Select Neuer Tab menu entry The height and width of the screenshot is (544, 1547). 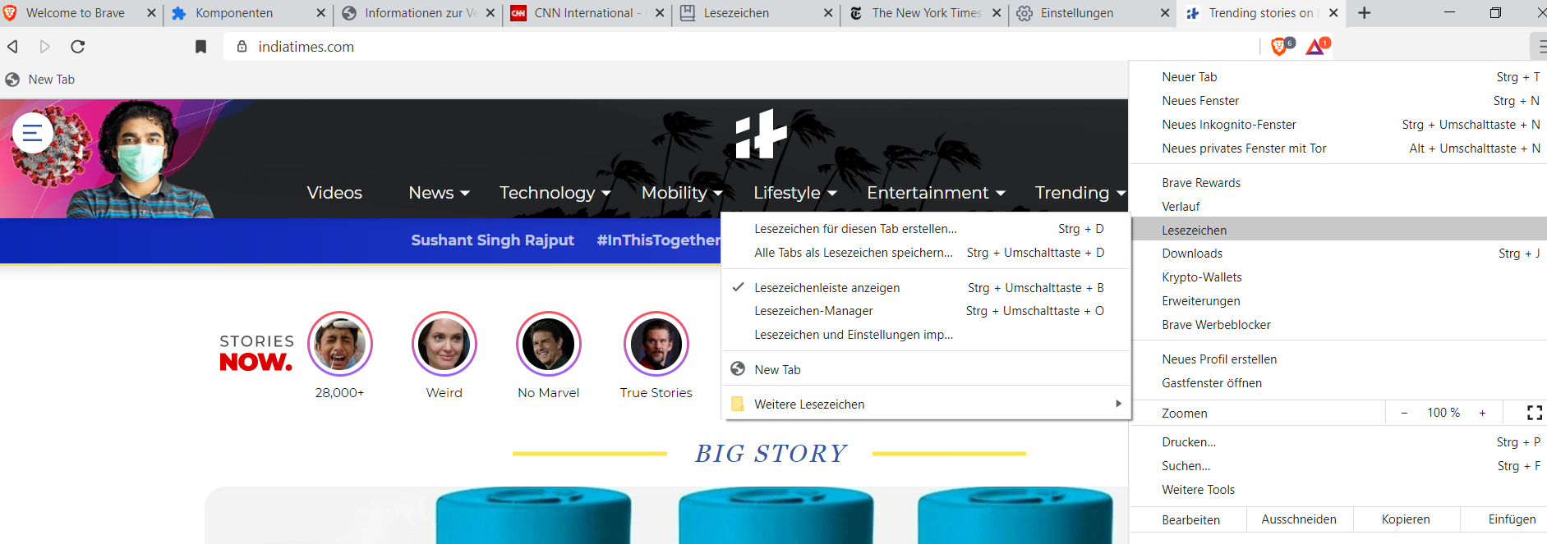pos(1338,77)
